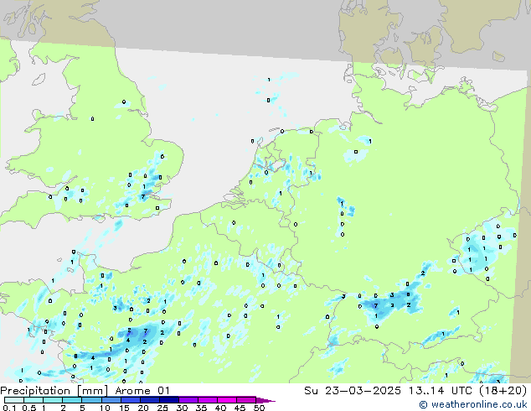Pick the 35–40 mm legend swatch
Viewport: 531px width, 411px height.
(x=207, y=400)
